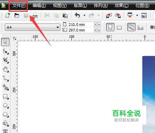Click the Print icon
Screen dimensions: 155x133
(x=35, y=15)
